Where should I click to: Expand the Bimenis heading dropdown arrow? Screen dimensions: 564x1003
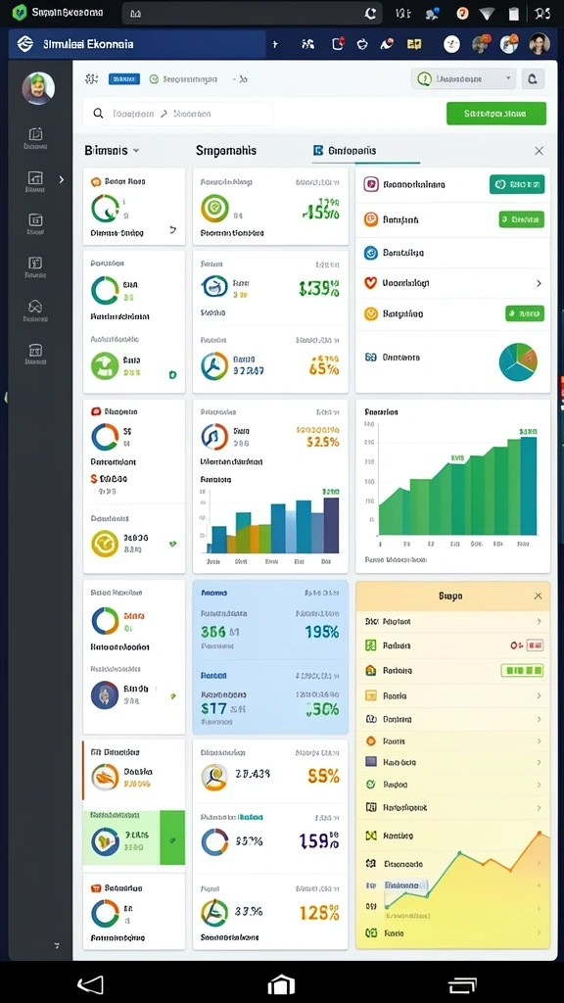(x=135, y=151)
